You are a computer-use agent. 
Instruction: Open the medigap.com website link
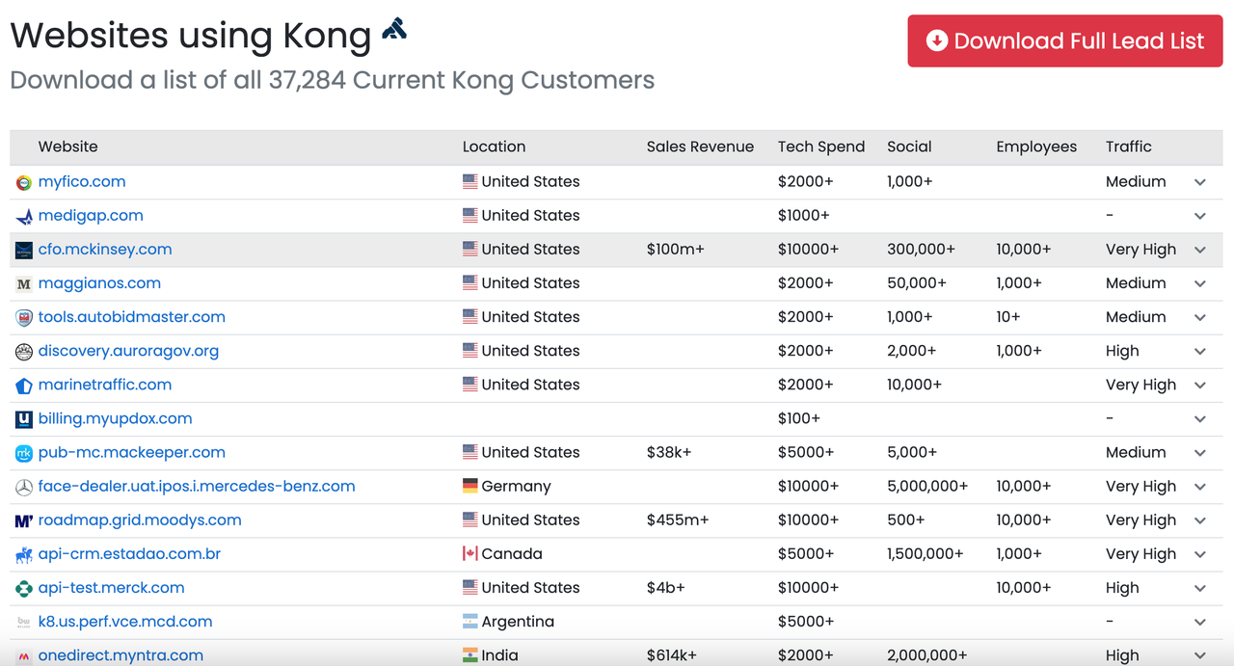tap(91, 215)
